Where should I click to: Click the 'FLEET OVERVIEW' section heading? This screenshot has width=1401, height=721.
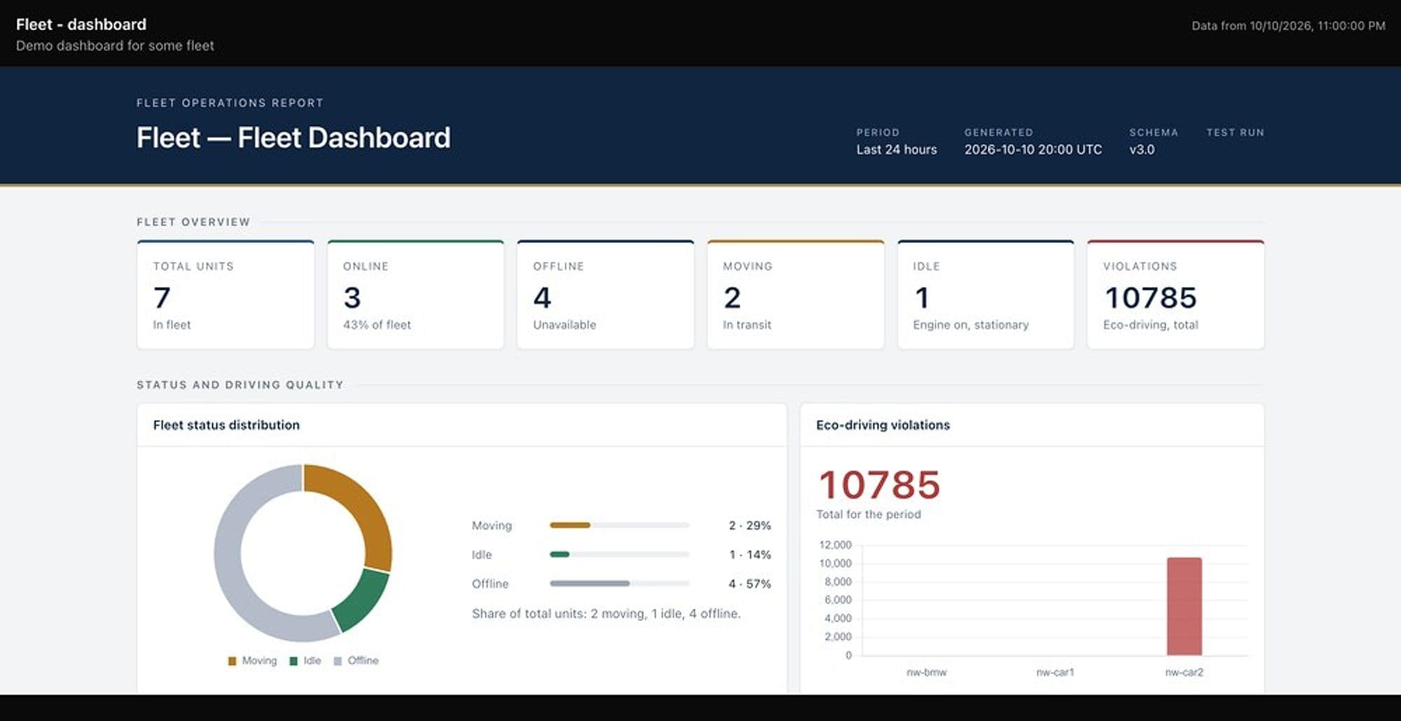coord(193,222)
